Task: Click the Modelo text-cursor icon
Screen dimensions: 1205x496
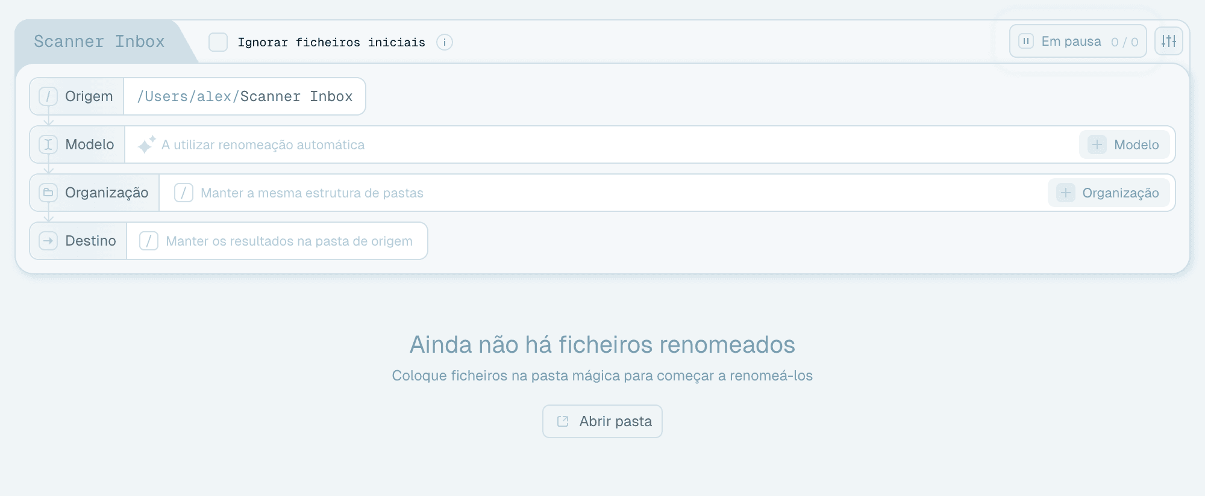Action: pyautogui.click(x=48, y=144)
